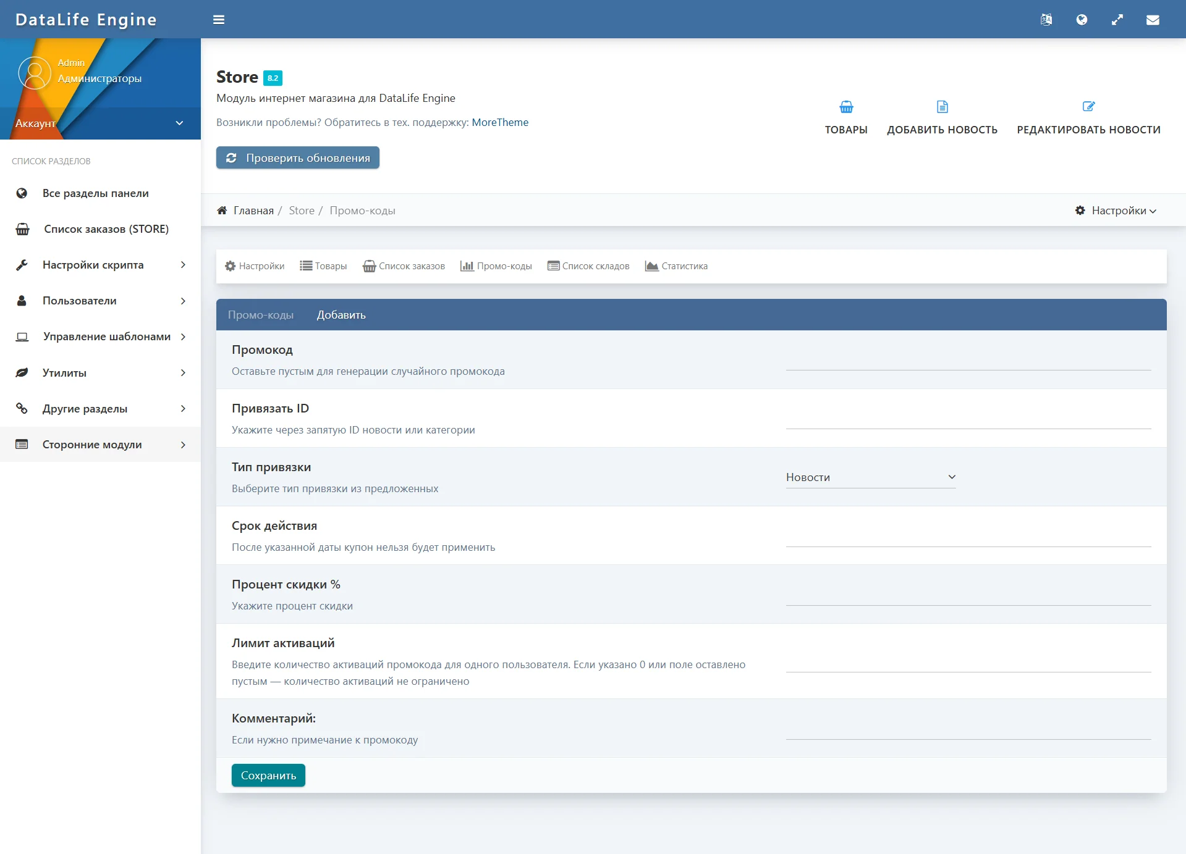The height and width of the screenshot is (854, 1186).
Task: Toggle fullscreen with the expand arrows icon
Action: click(x=1117, y=20)
